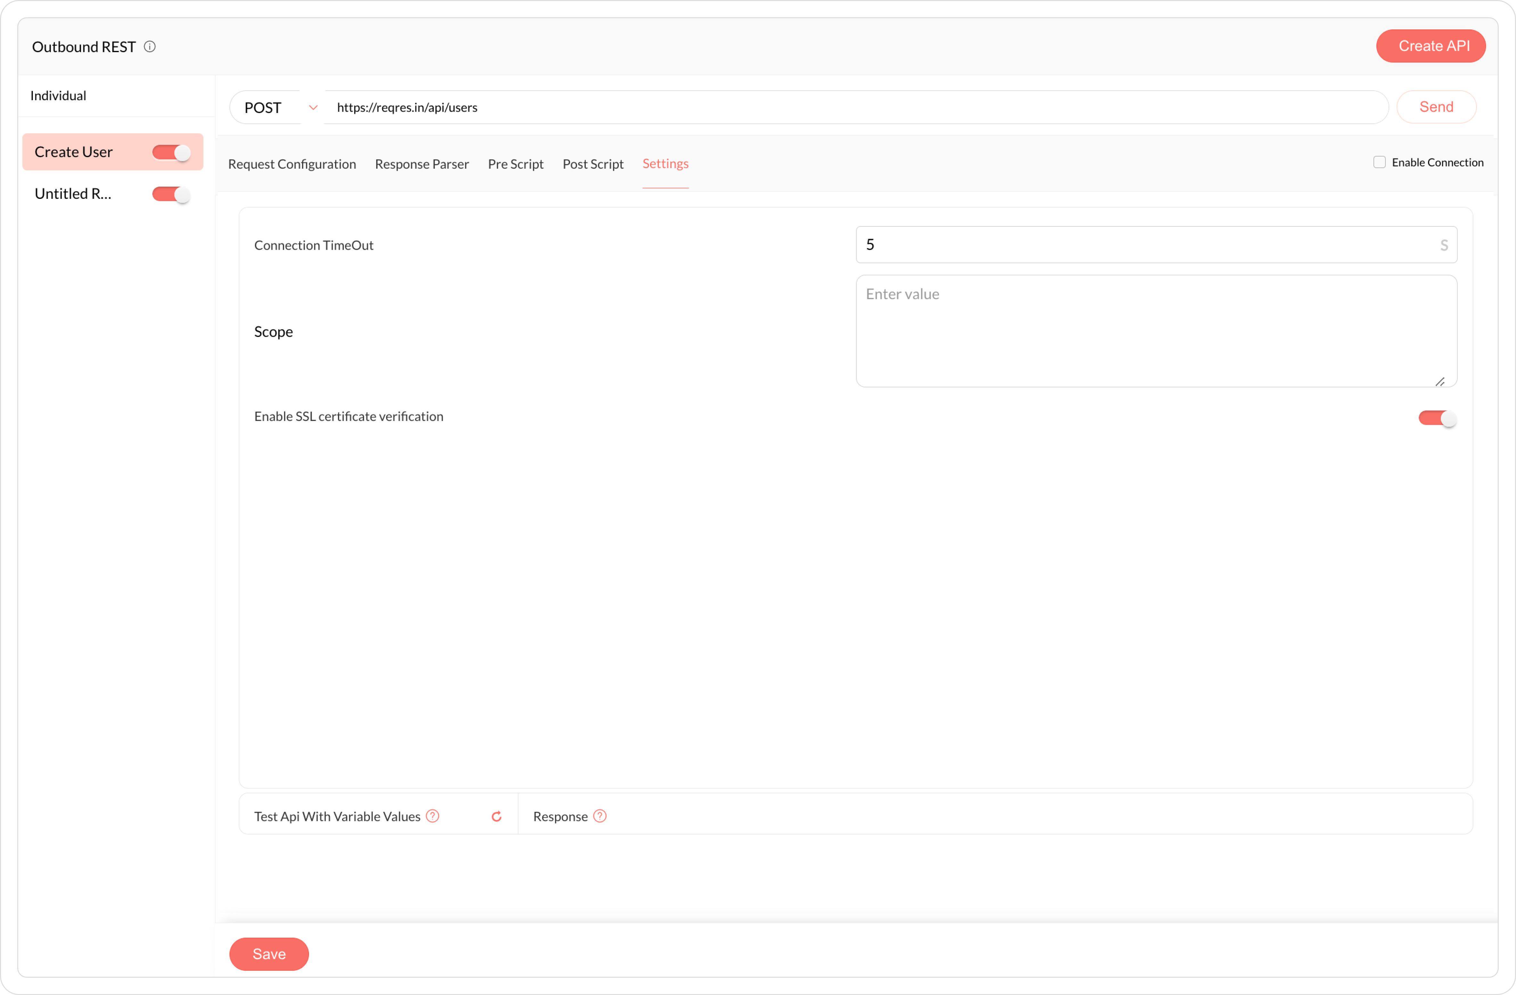The image size is (1516, 995).
Task: Click the Send button
Action: coord(1436,107)
